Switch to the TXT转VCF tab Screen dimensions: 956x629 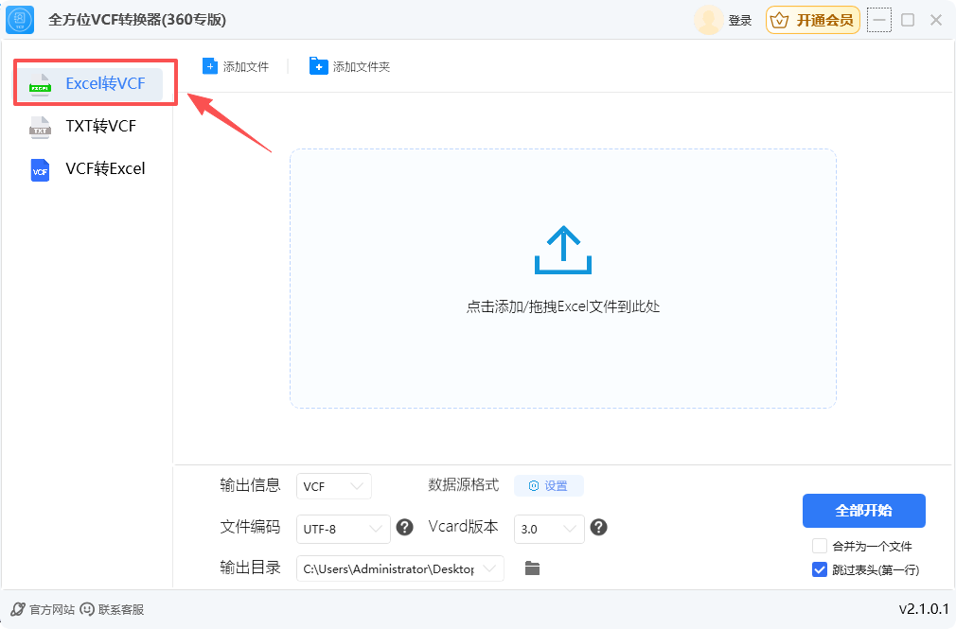click(x=100, y=126)
